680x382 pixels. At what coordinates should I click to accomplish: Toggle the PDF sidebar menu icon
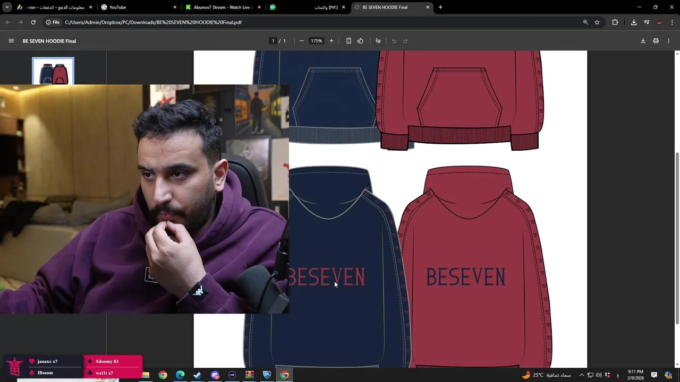[11, 41]
